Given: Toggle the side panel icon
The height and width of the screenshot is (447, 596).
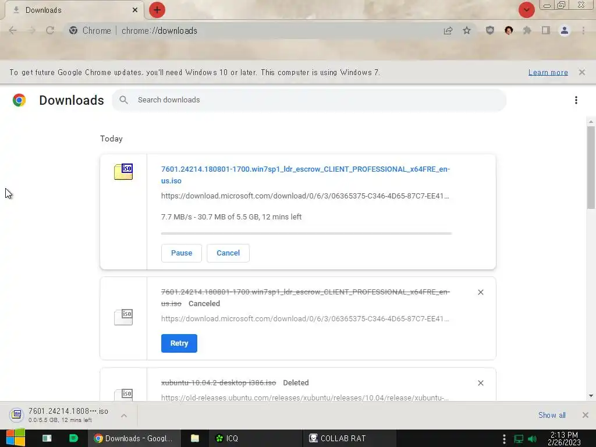Looking at the screenshot, I should pyautogui.click(x=546, y=30).
